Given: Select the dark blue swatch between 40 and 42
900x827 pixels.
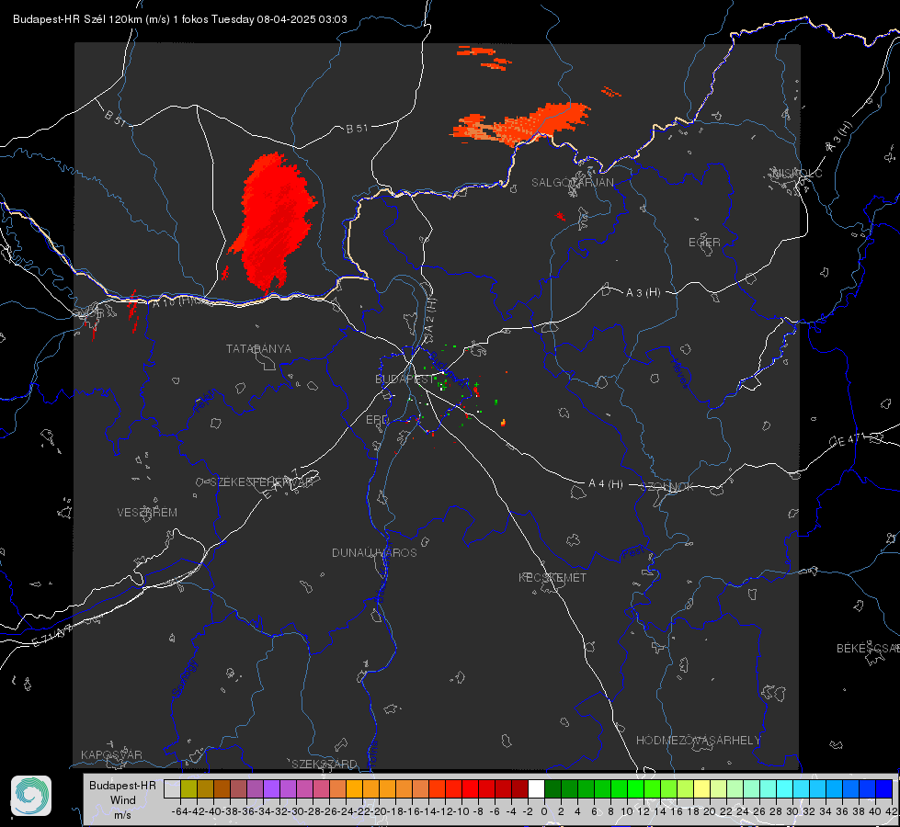Looking at the screenshot, I should pyautogui.click(x=884, y=788).
